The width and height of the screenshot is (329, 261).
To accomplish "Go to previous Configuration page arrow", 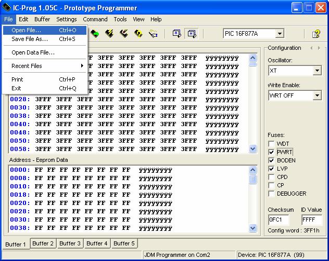I will [x=311, y=48].
